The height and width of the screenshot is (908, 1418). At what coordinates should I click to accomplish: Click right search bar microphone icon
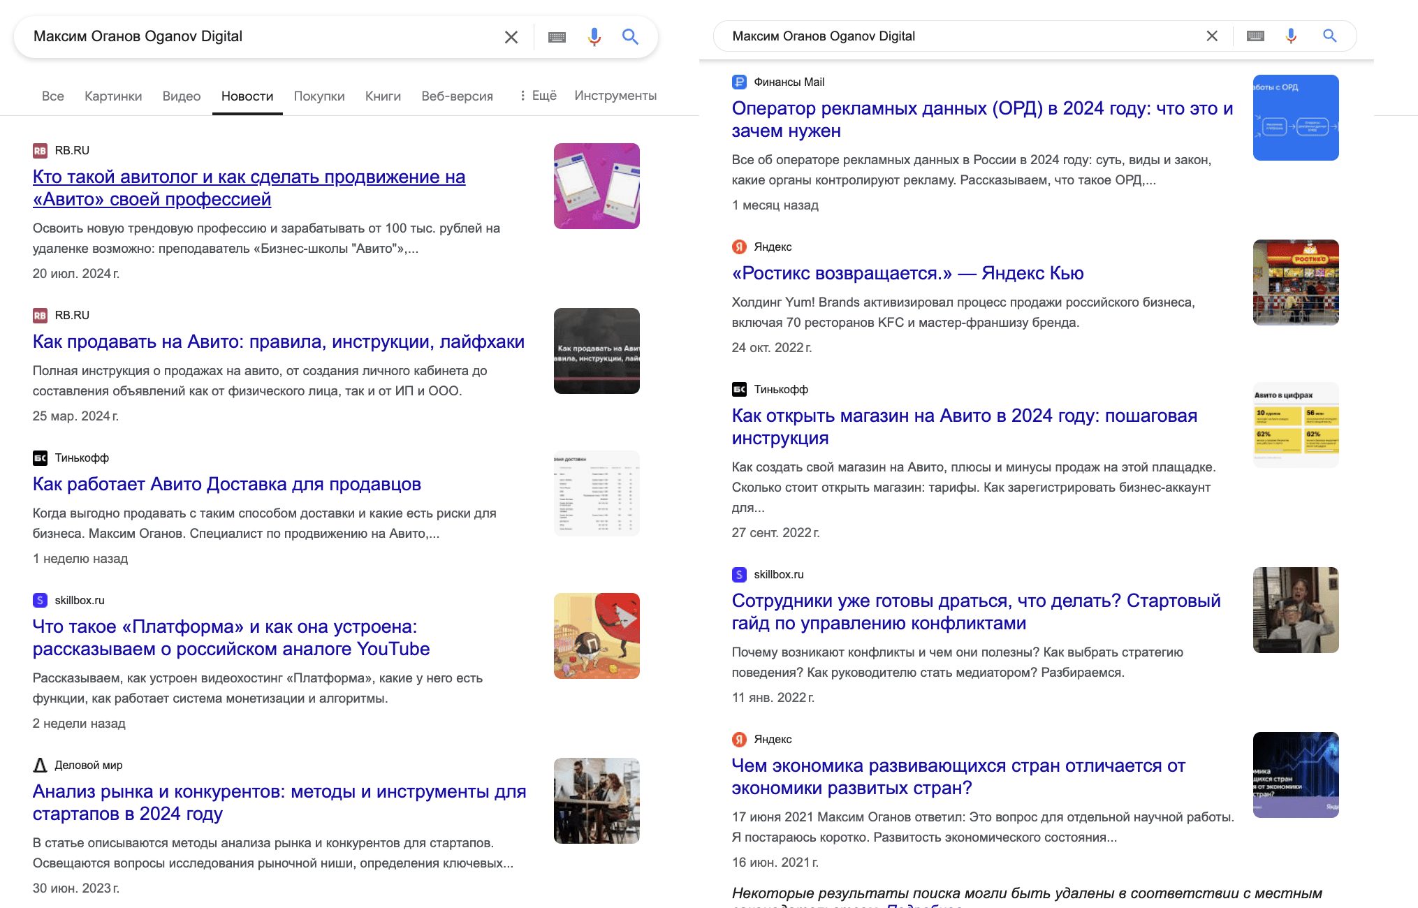1291,36
